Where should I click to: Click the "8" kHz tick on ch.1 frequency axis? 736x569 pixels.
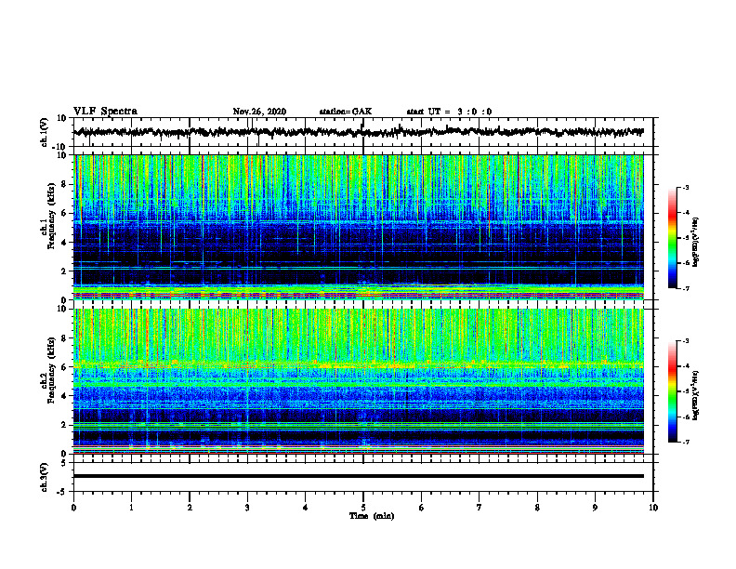tap(64, 184)
